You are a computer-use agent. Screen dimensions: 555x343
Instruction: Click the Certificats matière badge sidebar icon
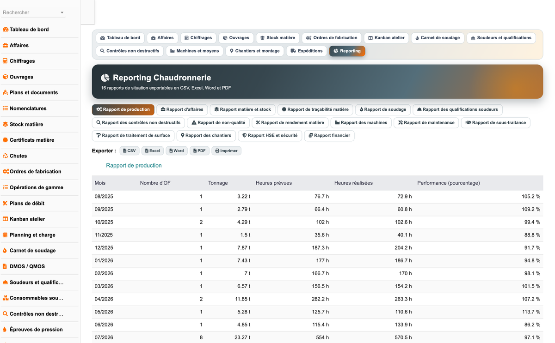coord(6,140)
